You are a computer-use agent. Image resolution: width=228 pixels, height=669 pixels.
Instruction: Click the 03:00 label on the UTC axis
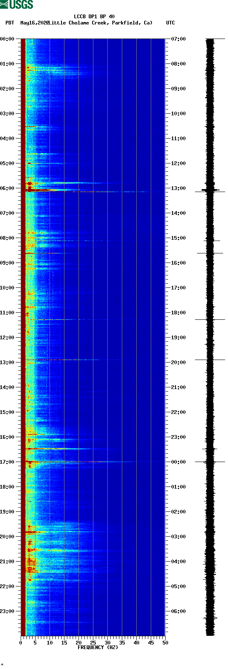coord(178,537)
